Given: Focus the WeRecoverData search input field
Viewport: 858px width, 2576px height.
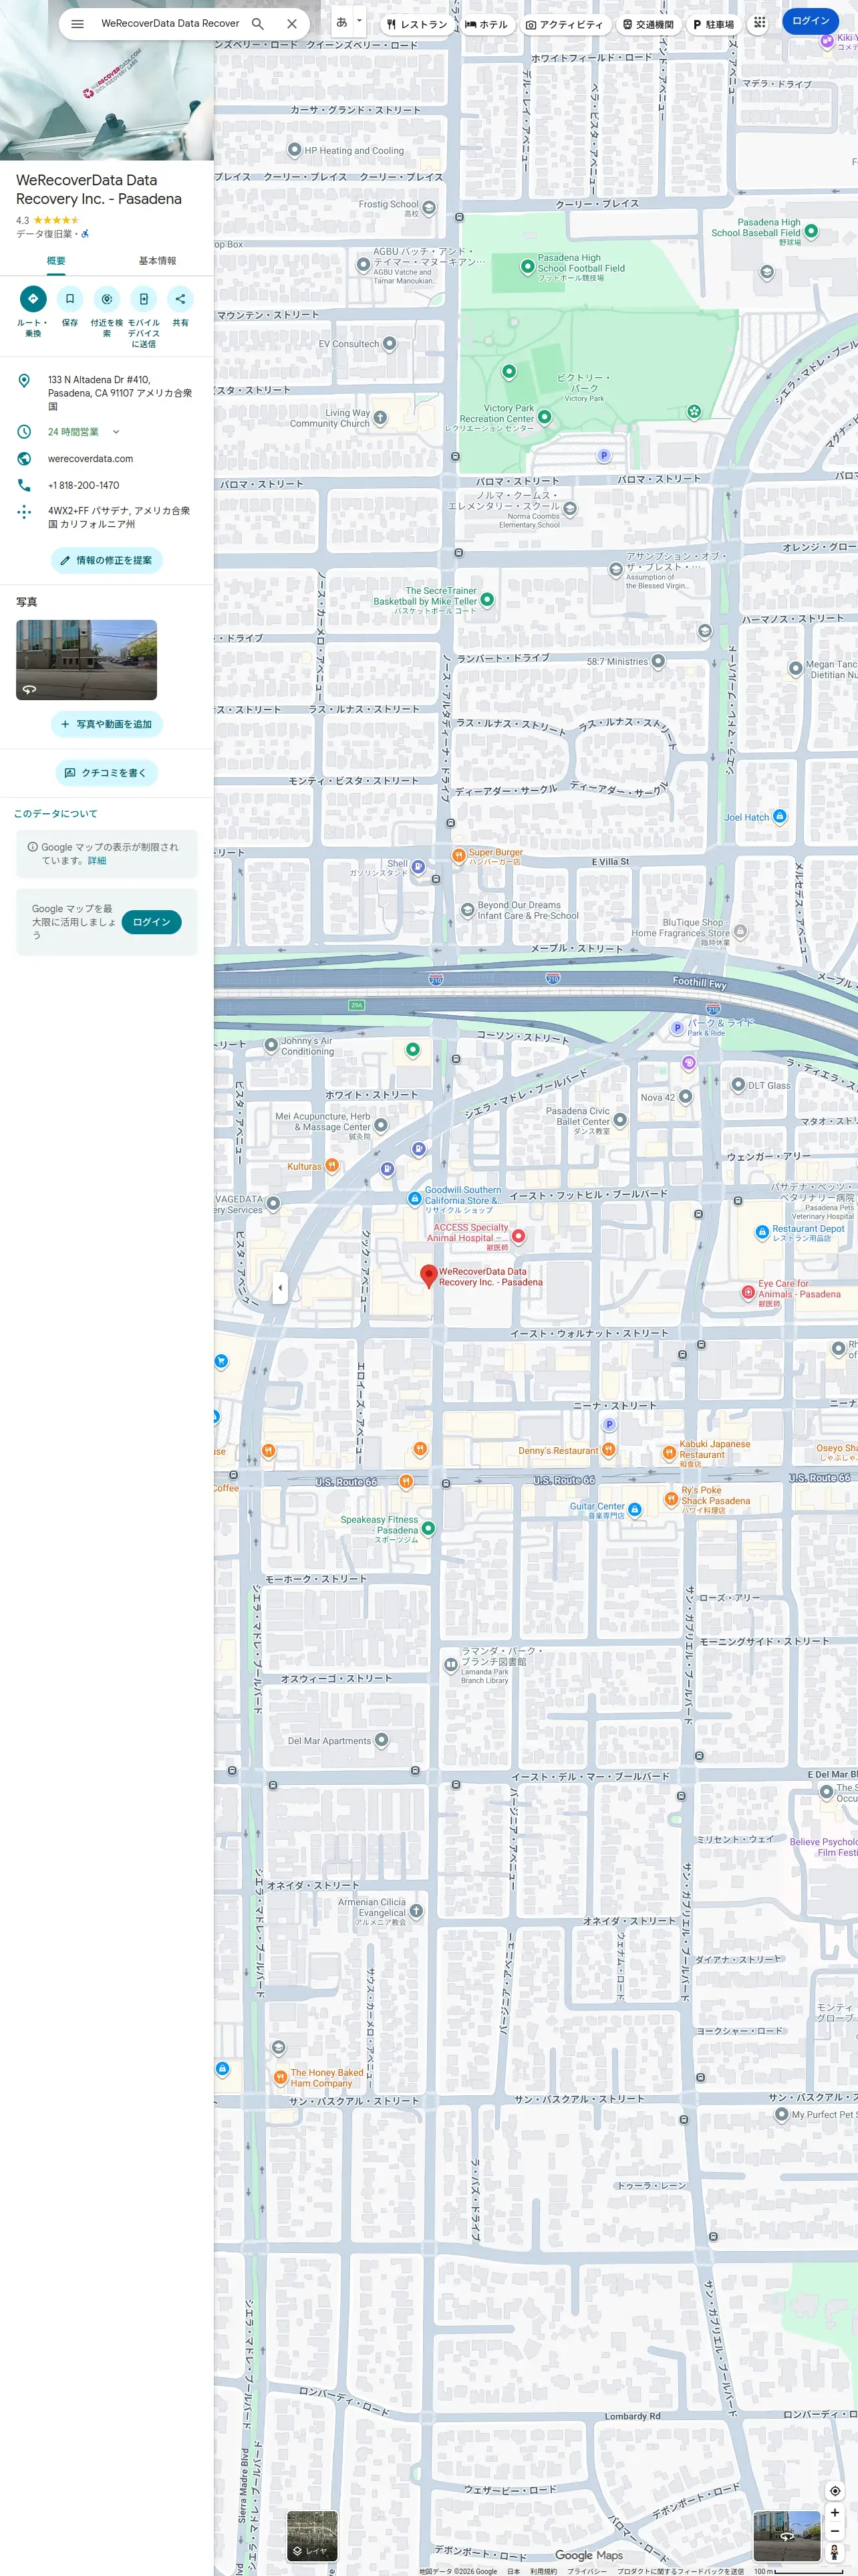Looking at the screenshot, I should [x=170, y=24].
